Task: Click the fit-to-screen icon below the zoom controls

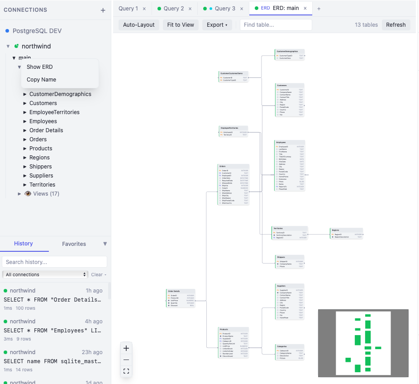Action: coord(126,371)
